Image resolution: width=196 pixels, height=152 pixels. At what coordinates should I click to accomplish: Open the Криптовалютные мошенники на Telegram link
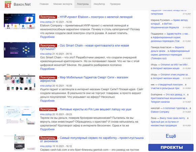click(x=168, y=100)
